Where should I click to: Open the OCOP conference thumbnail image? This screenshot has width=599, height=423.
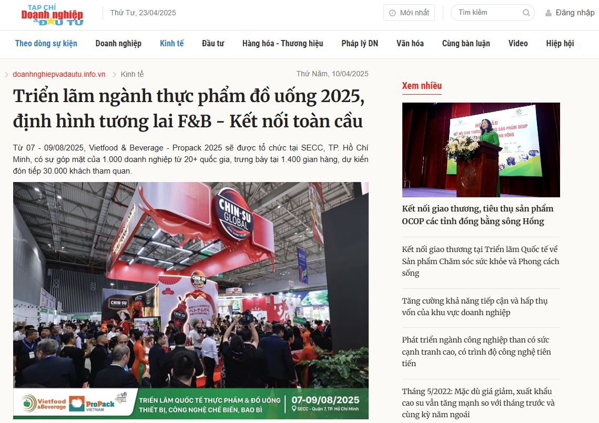481,150
